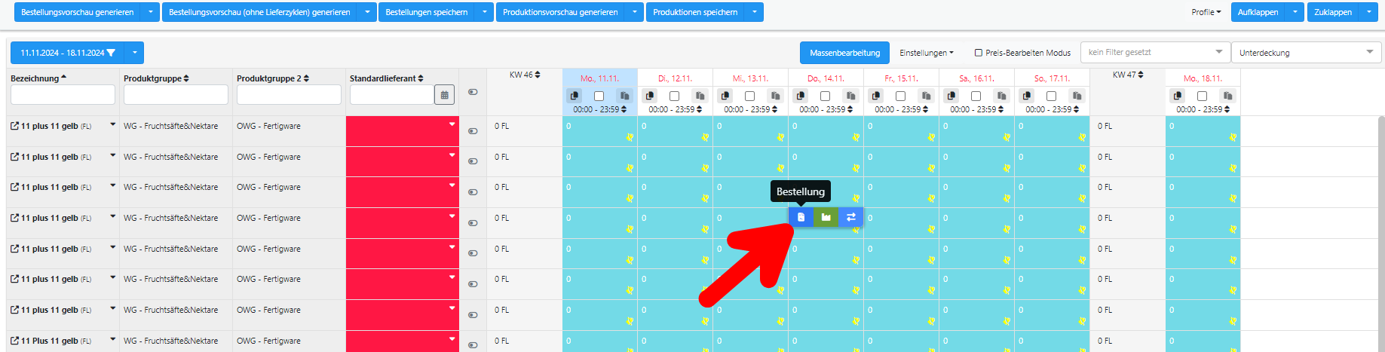1385x352 pixels.
Task: Tick the checkbox under Di., 12.11.
Action: click(x=674, y=96)
